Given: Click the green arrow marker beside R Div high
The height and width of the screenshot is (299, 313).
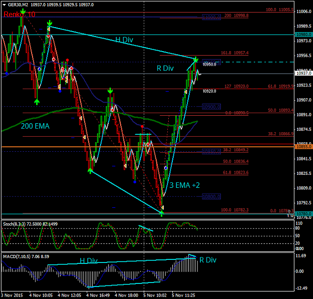Looking at the screenshot, I should pyautogui.click(x=196, y=59).
